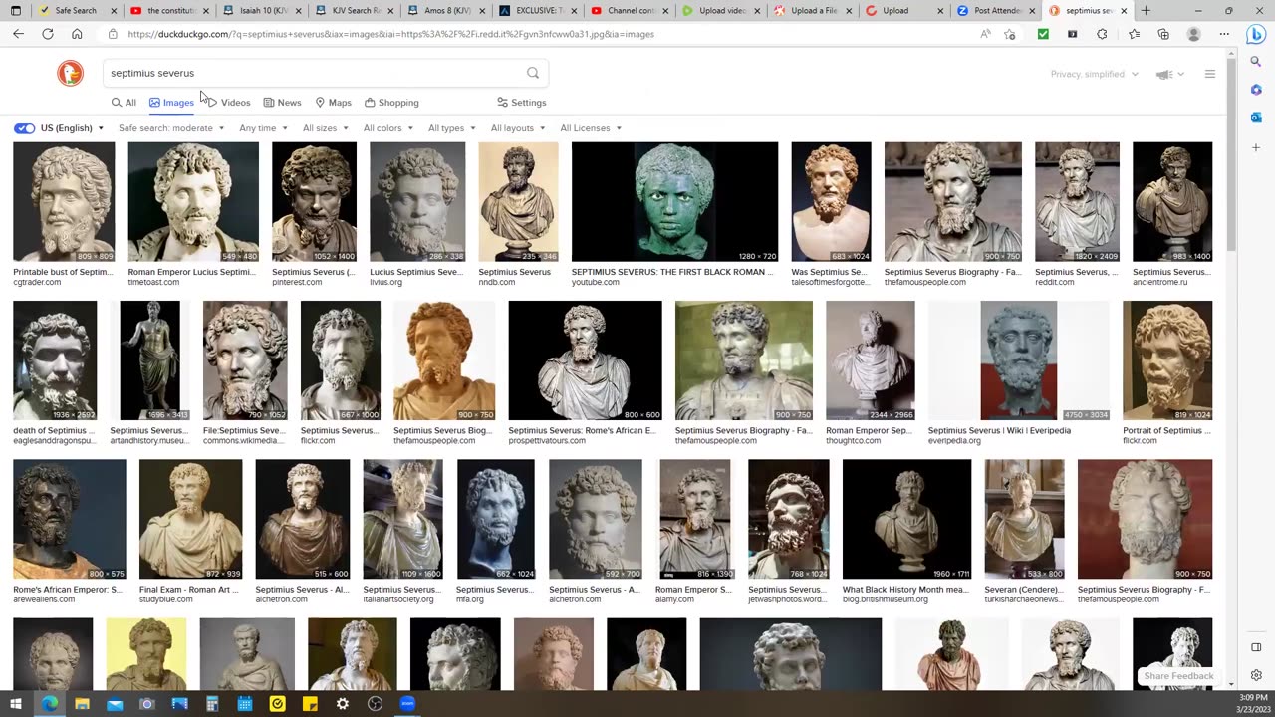Open the browser profile avatar
Screen dimensions: 1275x717
coord(1194,34)
